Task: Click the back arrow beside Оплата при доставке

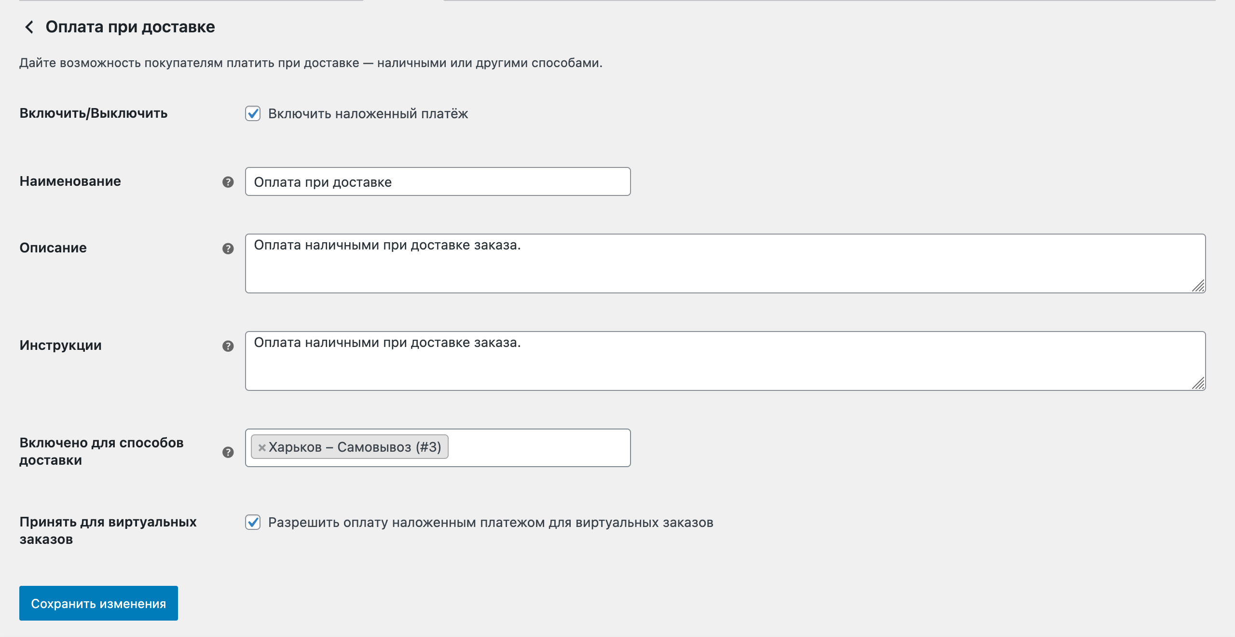Action: pos(29,27)
